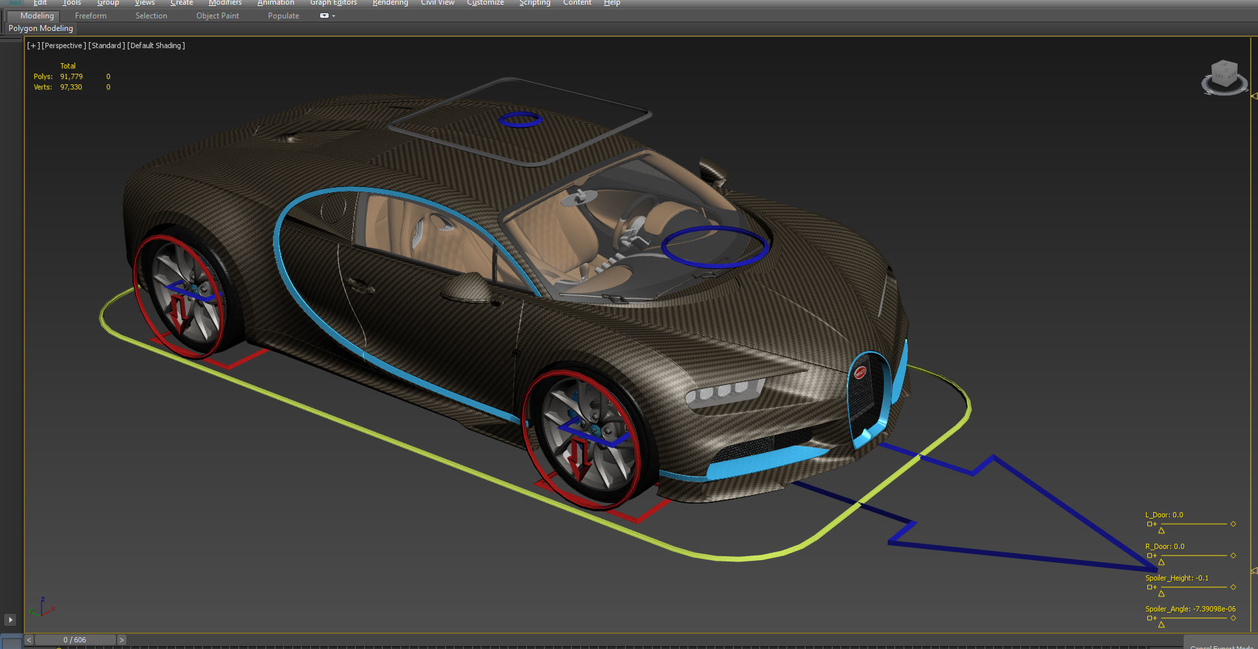Open the Views menu
Image resolution: width=1258 pixels, height=649 pixels.
click(x=145, y=3)
